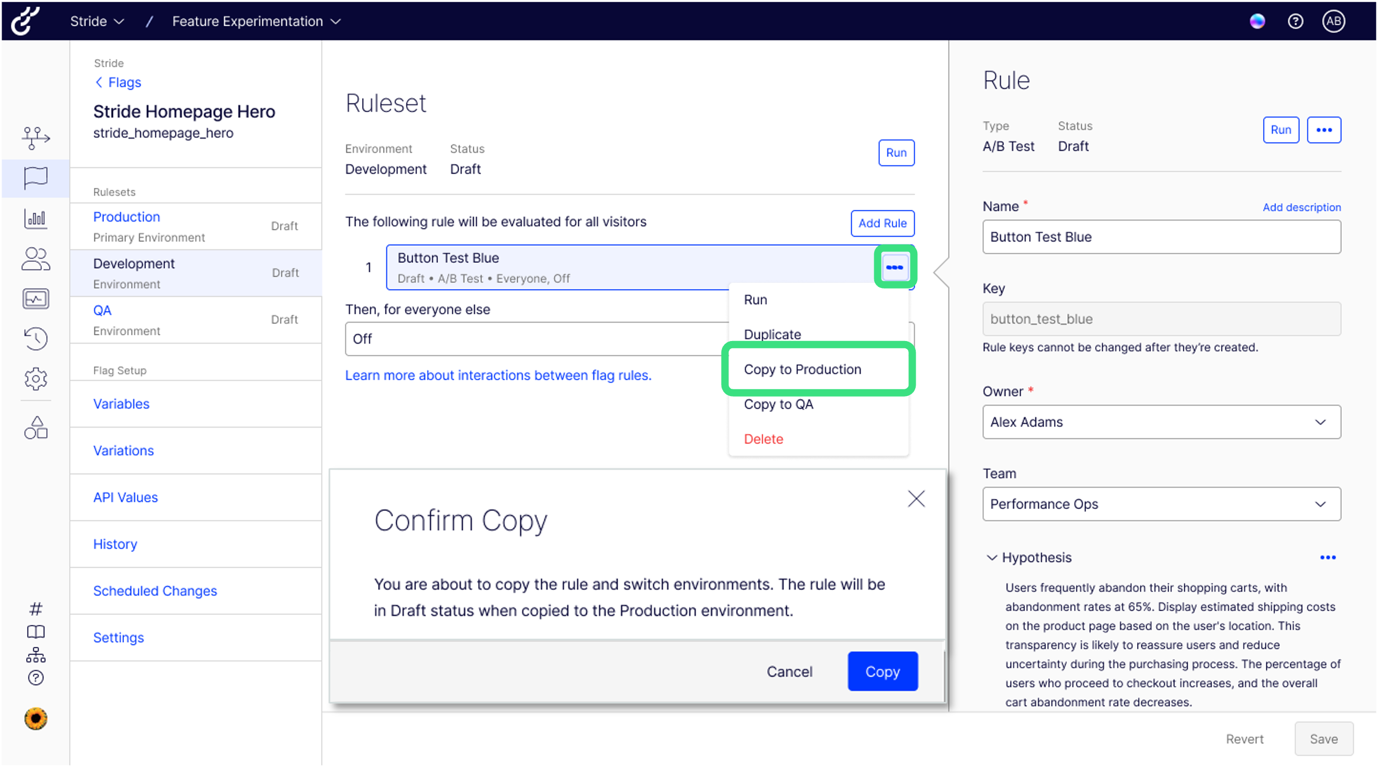This screenshot has height=767, width=1378.
Task: Open the Opal AI orb icon
Action: (1257, 21)
